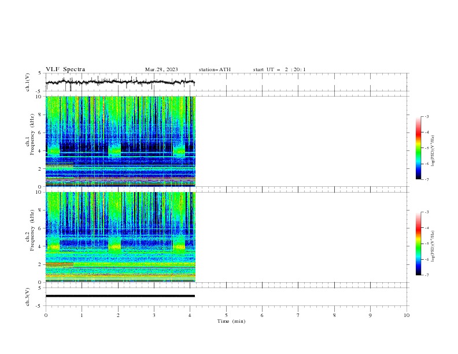The image size is (458, 354).
Task: Click inside the ch.2 spectrogram
Action: pos(120,237)
